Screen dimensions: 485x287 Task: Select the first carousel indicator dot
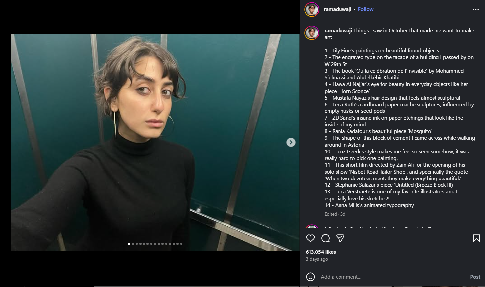pos(129,244)
